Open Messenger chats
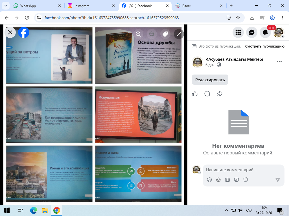 tap(252, 33)
